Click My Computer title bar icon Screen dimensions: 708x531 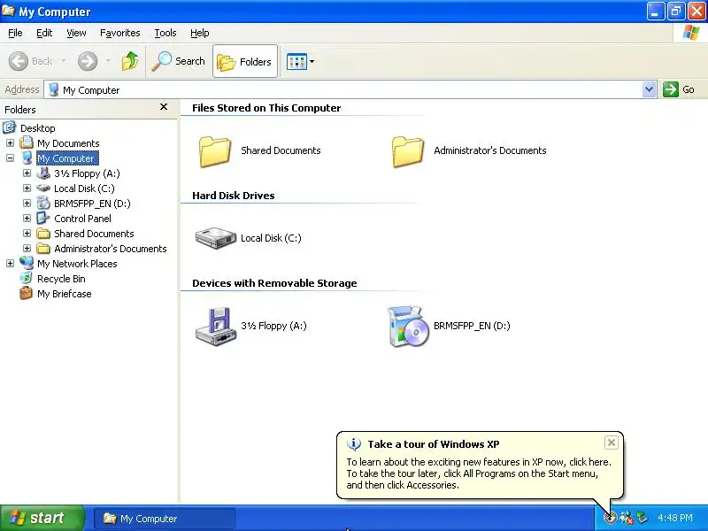(x=8, y=10)
